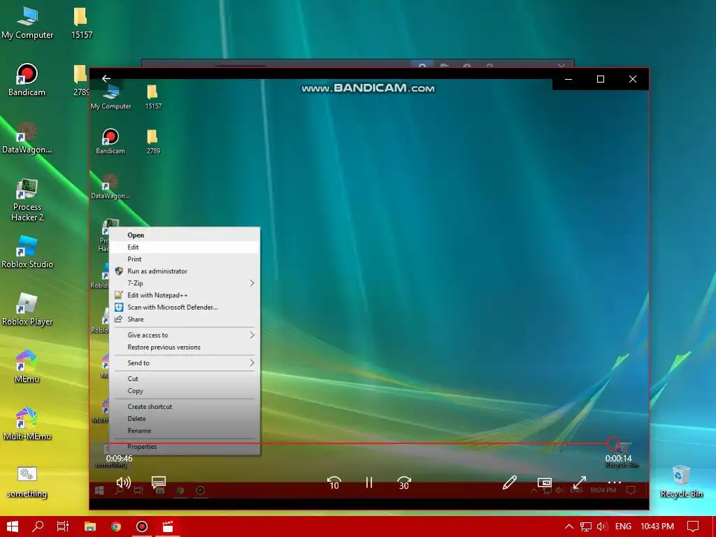Screen dimensions: 716x537
Task: Open the clock showing 10:43 PM
Action: [657, 527]
